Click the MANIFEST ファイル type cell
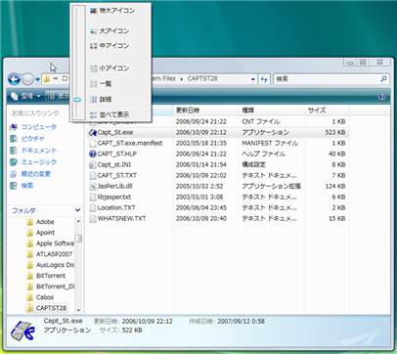The width and height of the screenshot is (397, 354). click(x=270, y=144)
